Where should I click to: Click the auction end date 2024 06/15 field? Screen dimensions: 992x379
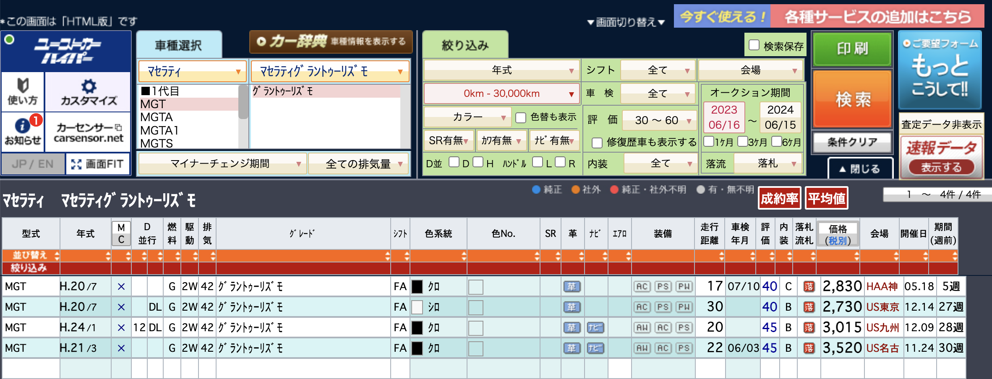[x=780, y=117]
